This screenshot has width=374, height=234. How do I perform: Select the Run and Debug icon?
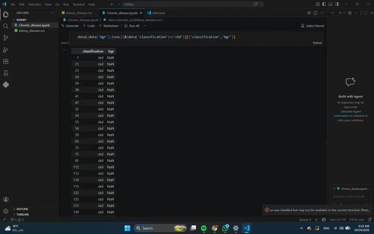6,50
